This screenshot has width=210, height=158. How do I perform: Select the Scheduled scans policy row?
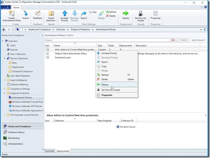[63, 58]
